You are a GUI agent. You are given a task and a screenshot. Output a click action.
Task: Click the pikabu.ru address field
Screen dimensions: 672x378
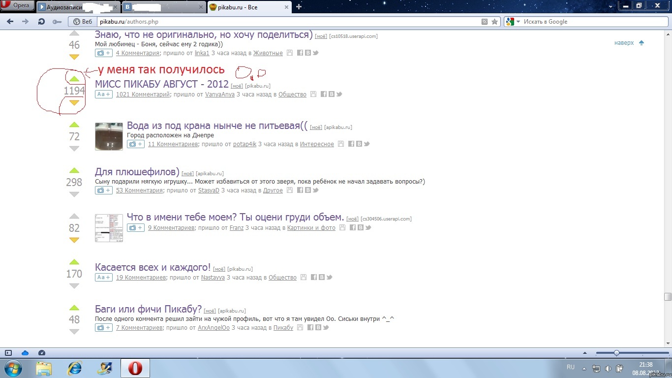(288, 22)
